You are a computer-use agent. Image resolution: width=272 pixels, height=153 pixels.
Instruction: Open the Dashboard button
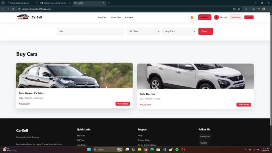[235, 17]
